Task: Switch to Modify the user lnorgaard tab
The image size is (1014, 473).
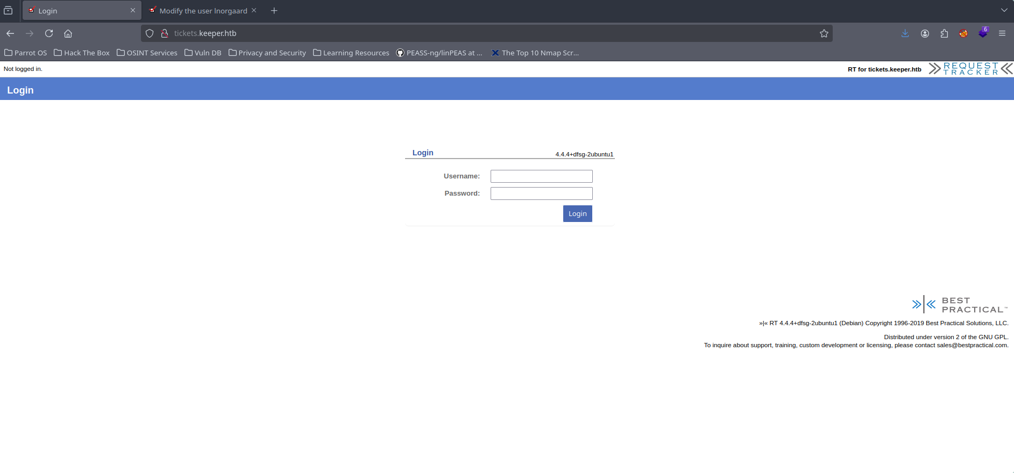Action: pos(203,11)
